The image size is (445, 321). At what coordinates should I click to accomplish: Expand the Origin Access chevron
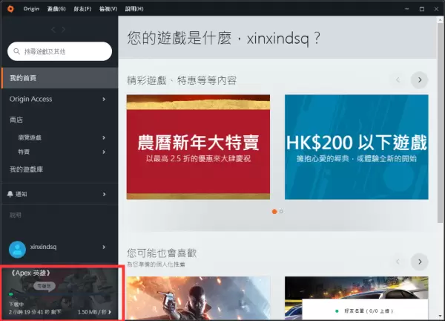click(x=104, y=99)
